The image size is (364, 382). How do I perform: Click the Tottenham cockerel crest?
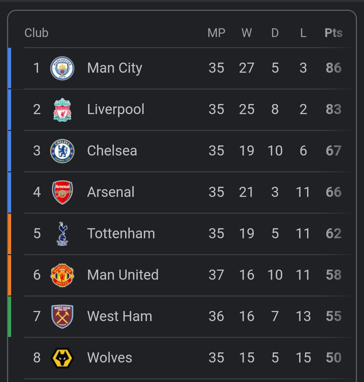click(x=62, y=234)
